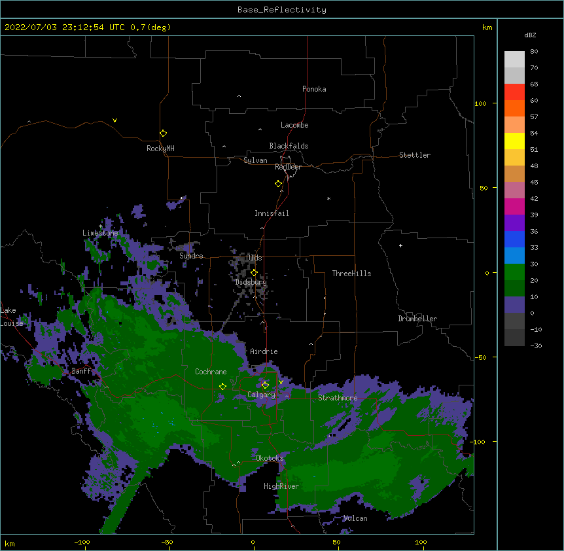The height and width of the screenshot is (551, 564).
Task: Click the white plus marker east of ThreeHills
Action: pyautogui.click(x=400, y=245)
